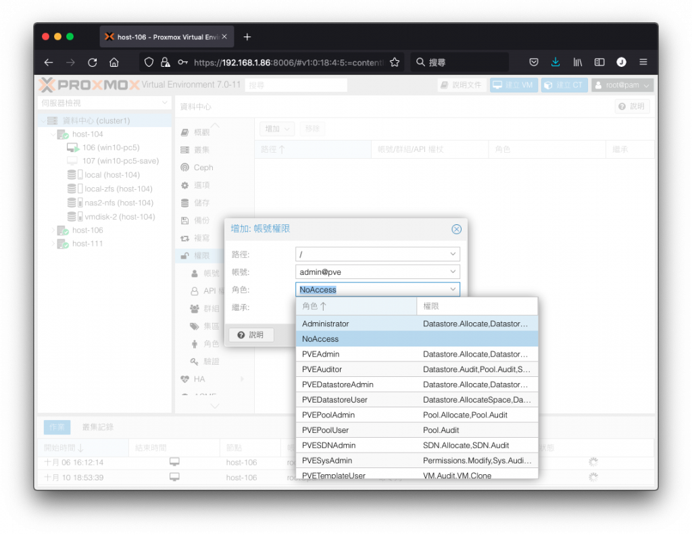The width and height of the screenshot is (692, 535).
Task: Switch to the 叢集記錄 cluster log tab
Action: point(97,427)
